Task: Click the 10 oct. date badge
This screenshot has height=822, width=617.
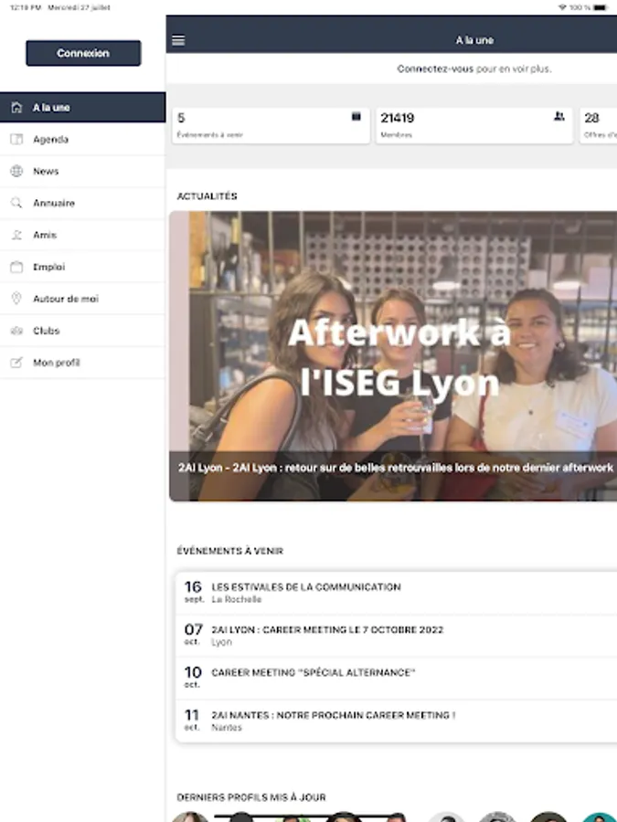Action: [x=193, y=678]
